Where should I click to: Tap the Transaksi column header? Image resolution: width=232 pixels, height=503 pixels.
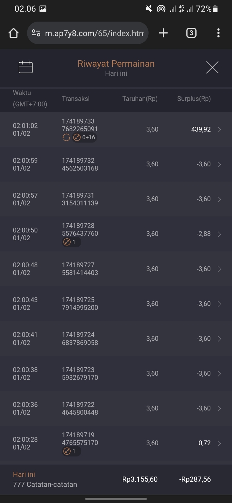click(x=76, y=99)
